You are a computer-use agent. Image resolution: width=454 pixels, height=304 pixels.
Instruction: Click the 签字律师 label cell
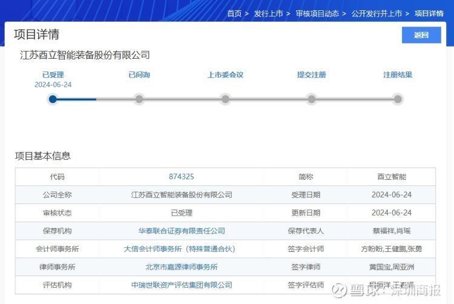tap(306, 267)
